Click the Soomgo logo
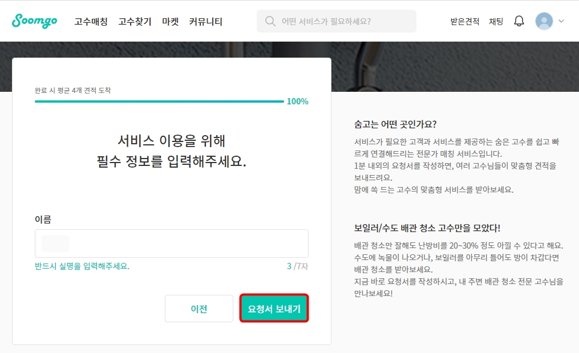Image resolution: width=579 pixels, height=353 pixels. [34, 21]
